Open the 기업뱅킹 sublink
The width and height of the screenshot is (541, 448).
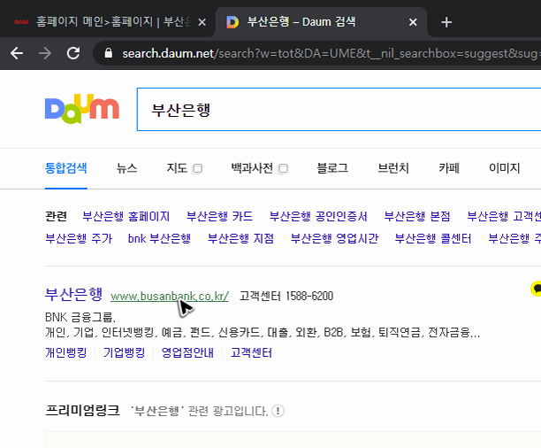(x=125, y=352)
